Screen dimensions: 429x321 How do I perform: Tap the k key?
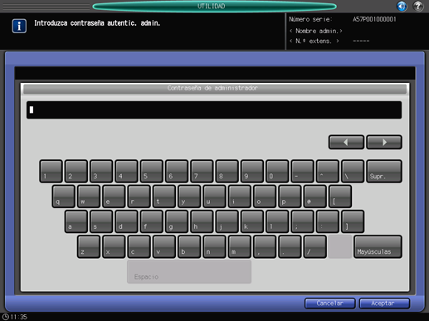point(252,221)
